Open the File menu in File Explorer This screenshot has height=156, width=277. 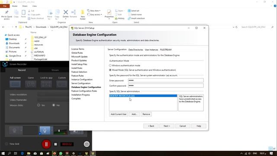[x=5, y=6]
